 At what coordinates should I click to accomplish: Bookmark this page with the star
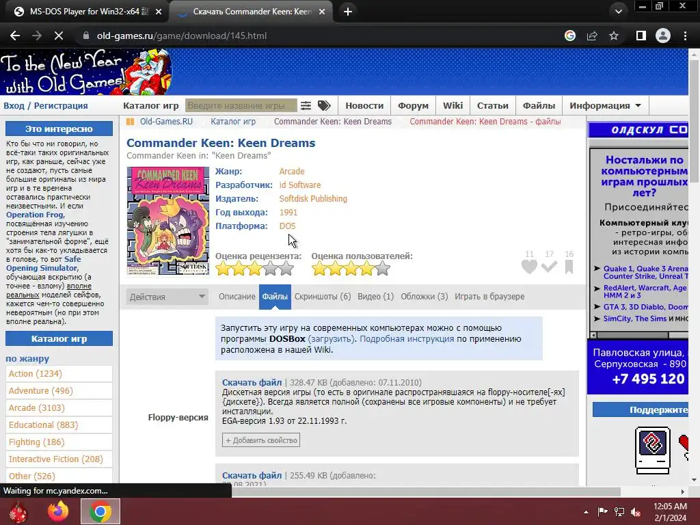[614, 36]
